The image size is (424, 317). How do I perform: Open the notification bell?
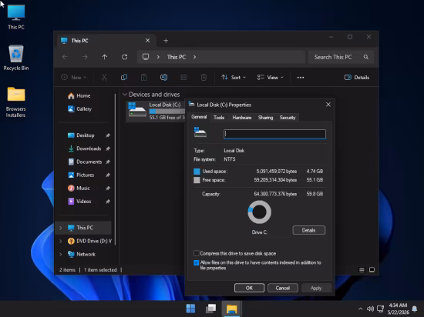click(414, 309)
